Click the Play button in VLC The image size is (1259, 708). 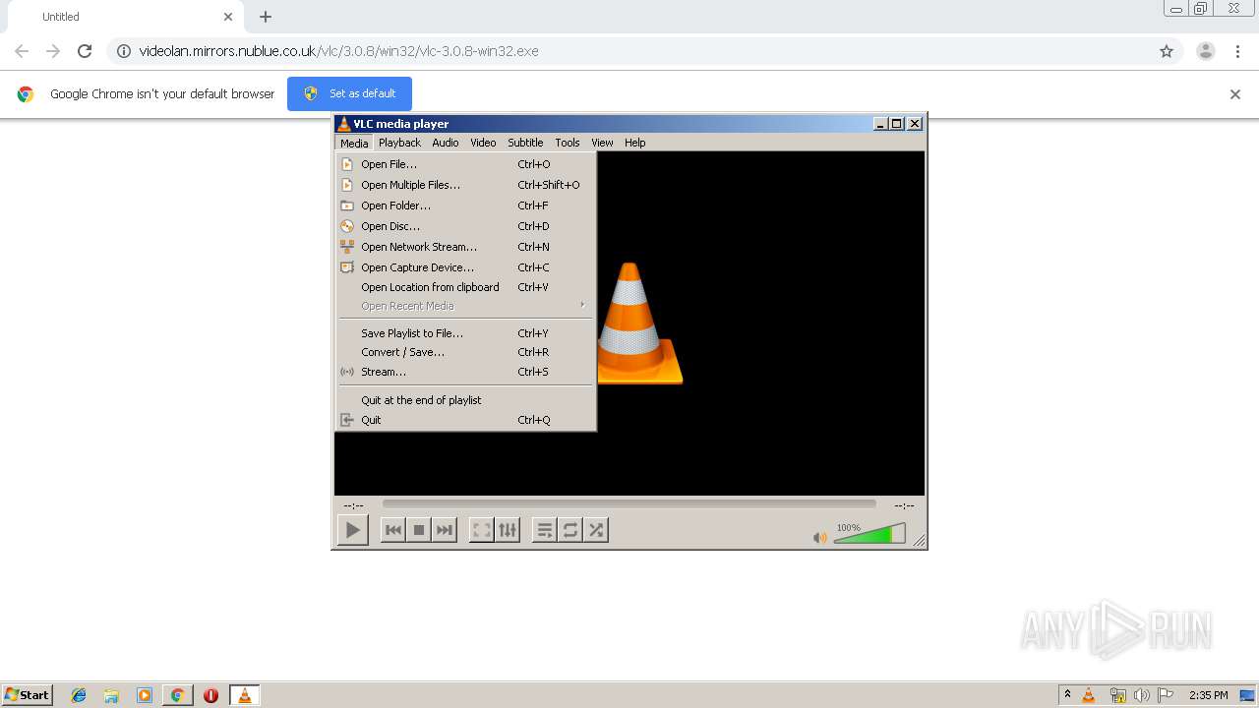pos(352,530)
